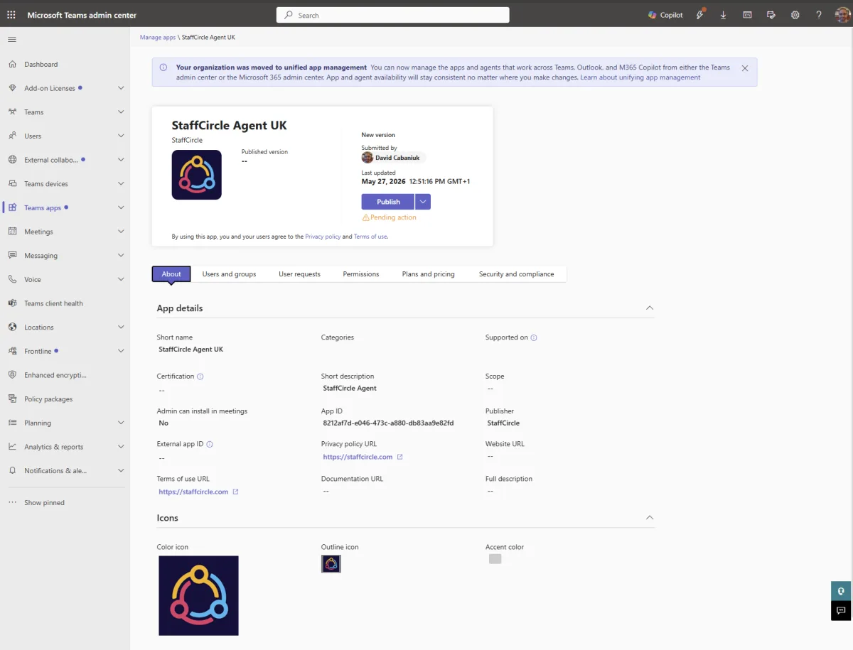The height and width of the screenshot is (650, 853).
Task: Expand Planning section
Action: click(x=121, y=423)
